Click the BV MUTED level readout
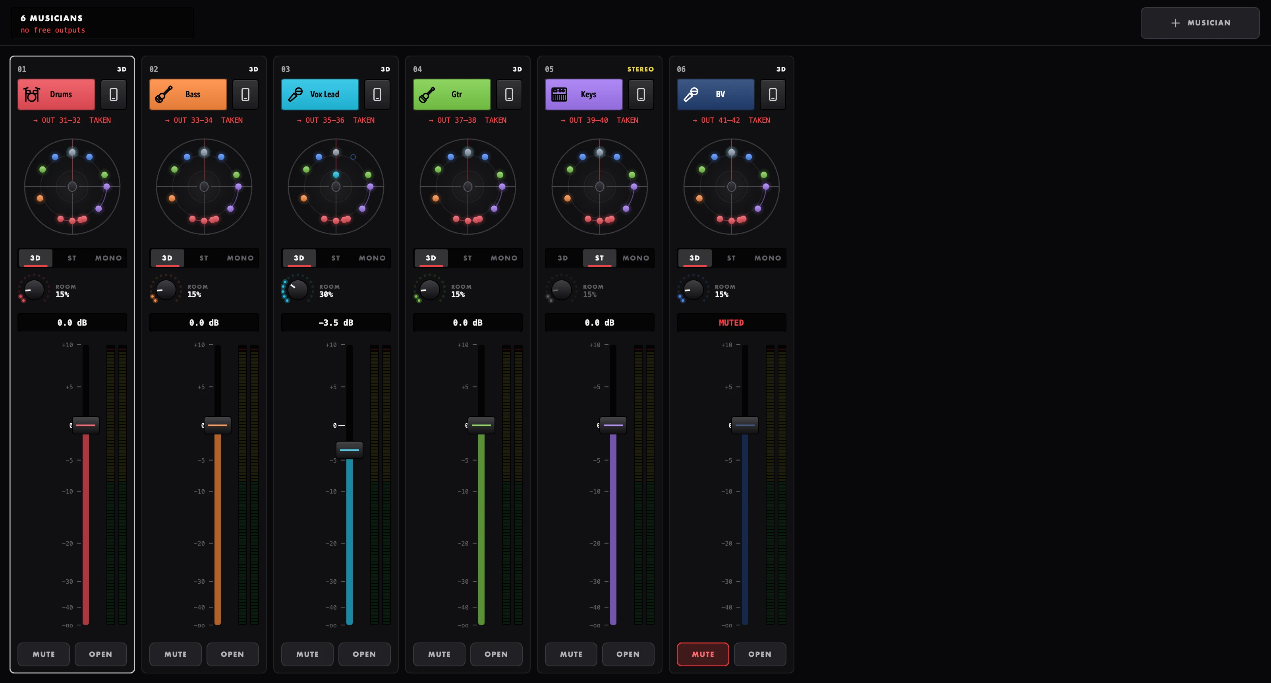Image resolution: width=1271 pixels, height=683 pixels. pos(731,322)
